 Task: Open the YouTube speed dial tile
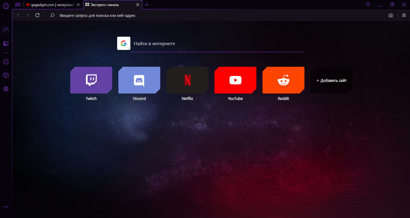click(235, 80)
